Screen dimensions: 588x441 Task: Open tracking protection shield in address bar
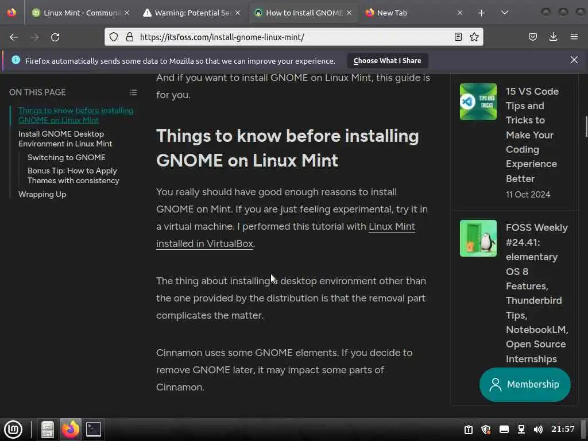pos(114,37)
